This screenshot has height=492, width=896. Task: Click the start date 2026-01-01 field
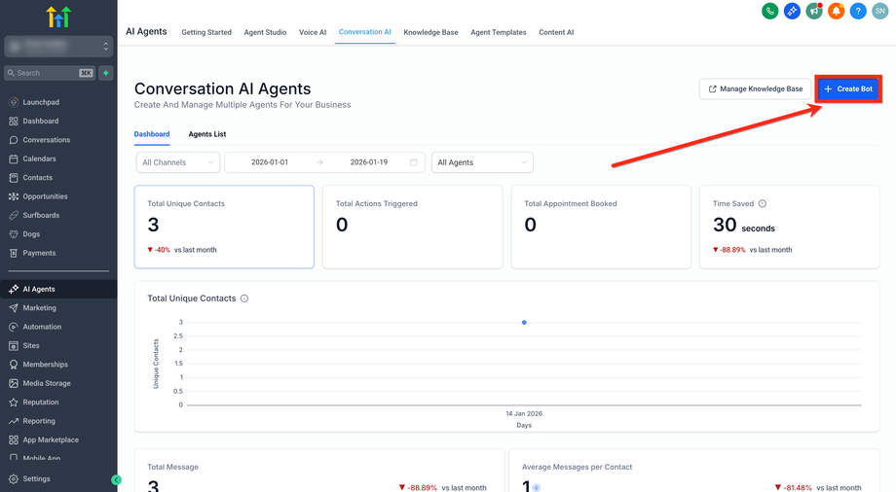[x=270, y=162]
